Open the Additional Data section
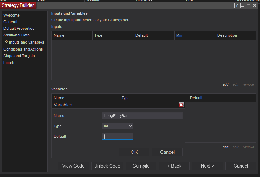Viewport: 260px width, 177px height. pos(16,35)
